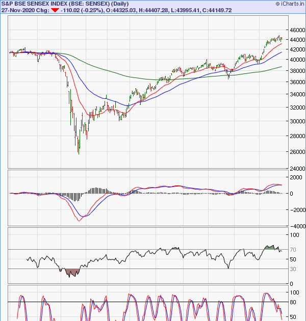Click the close value 'C:44149.72'
This screenshot has height=321, width=306.
click(217, 10)
